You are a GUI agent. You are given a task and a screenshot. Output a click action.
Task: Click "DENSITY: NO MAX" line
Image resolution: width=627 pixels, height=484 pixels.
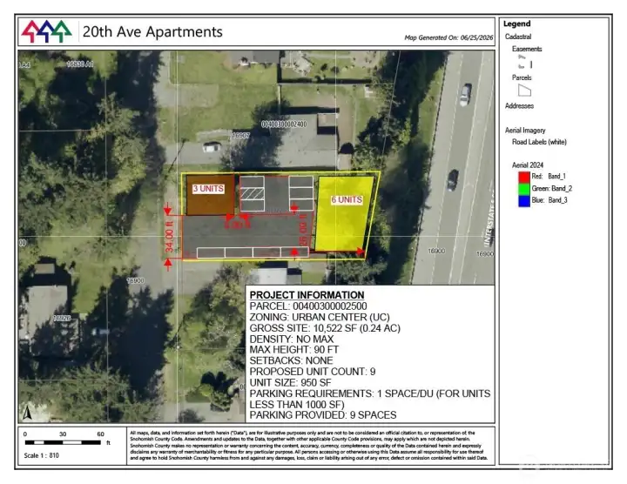pyautogui.click(x=292, y=339)
